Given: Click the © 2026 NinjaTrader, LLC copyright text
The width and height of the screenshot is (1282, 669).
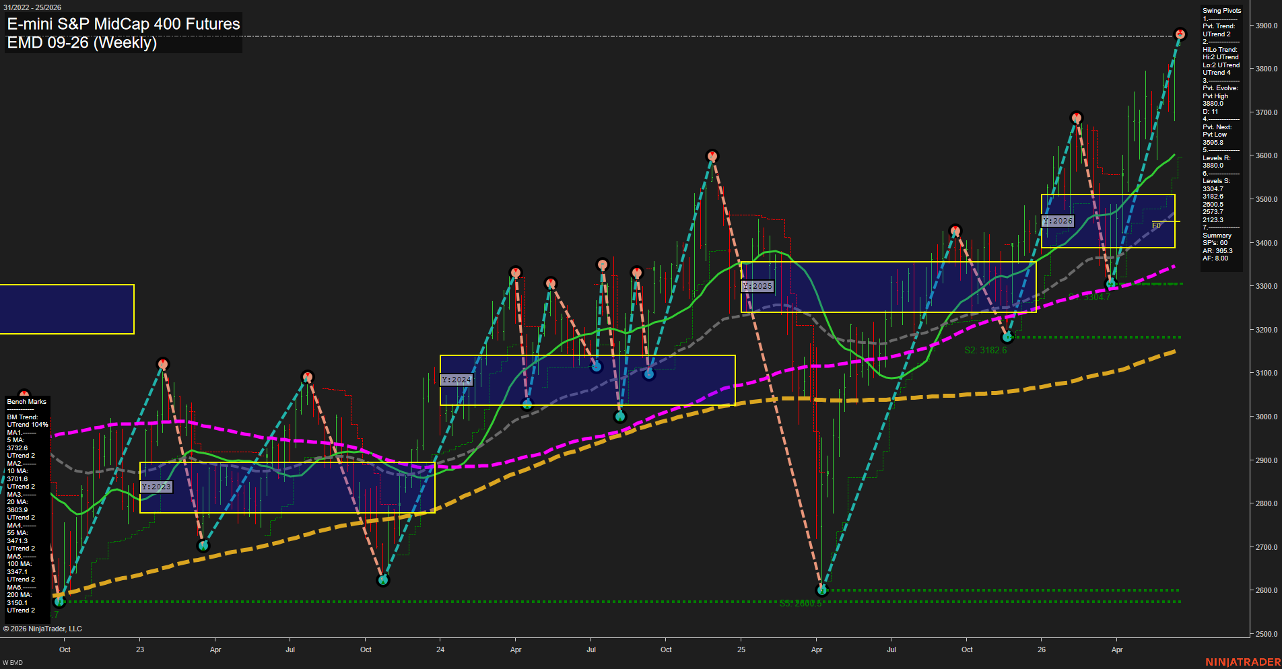Looking at the screenshot, I should (42, 629).
